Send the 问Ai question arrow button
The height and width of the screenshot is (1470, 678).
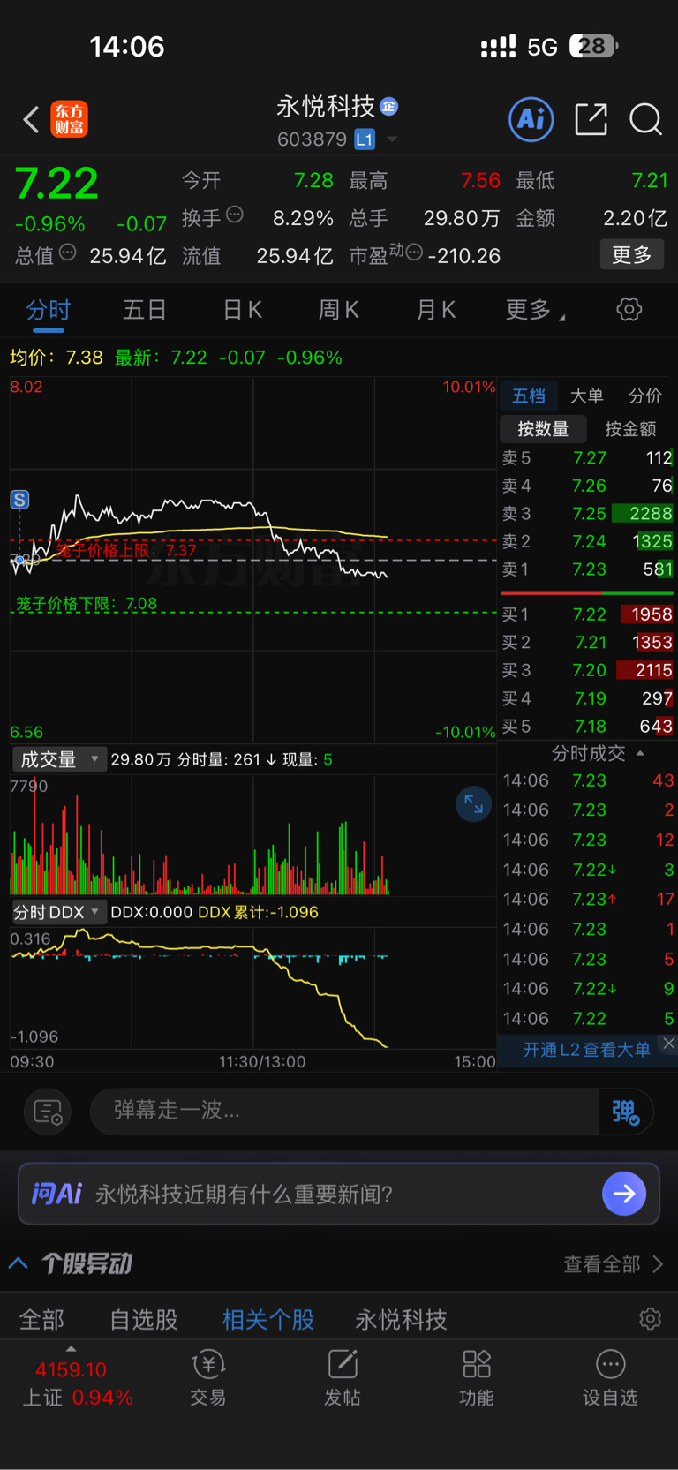click(x=624, y=1194)
